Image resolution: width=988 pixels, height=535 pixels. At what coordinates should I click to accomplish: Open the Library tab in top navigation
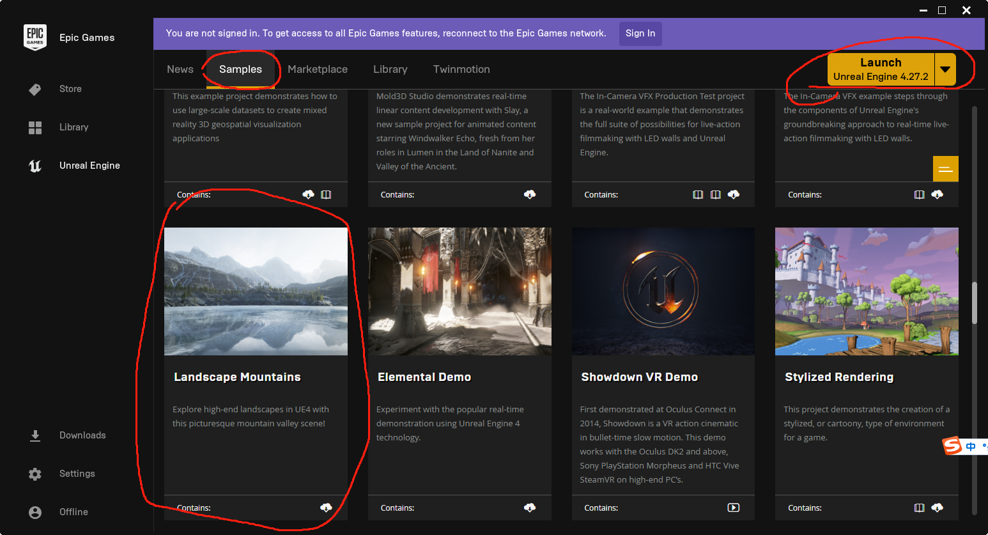[390, 69]
